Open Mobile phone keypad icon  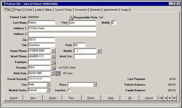pos(99,51)
